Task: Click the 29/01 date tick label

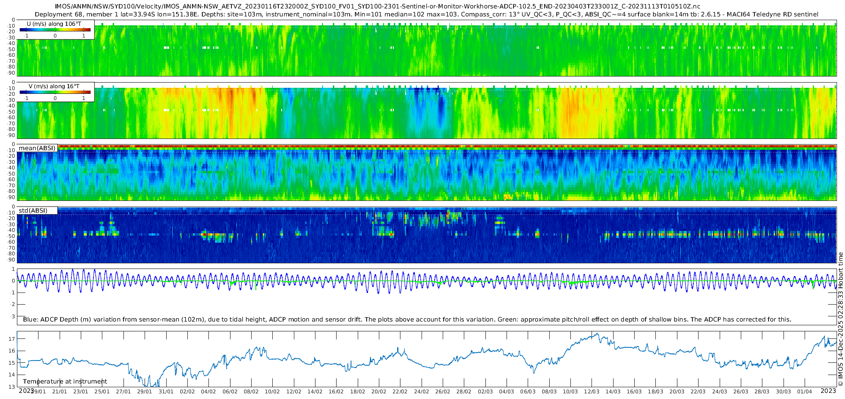Action: tap(144, 391)
